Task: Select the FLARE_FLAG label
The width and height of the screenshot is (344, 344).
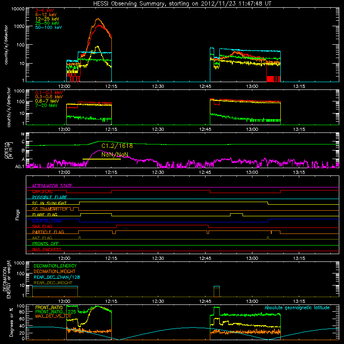Action: pyautogui.click(x=45, y=215)
